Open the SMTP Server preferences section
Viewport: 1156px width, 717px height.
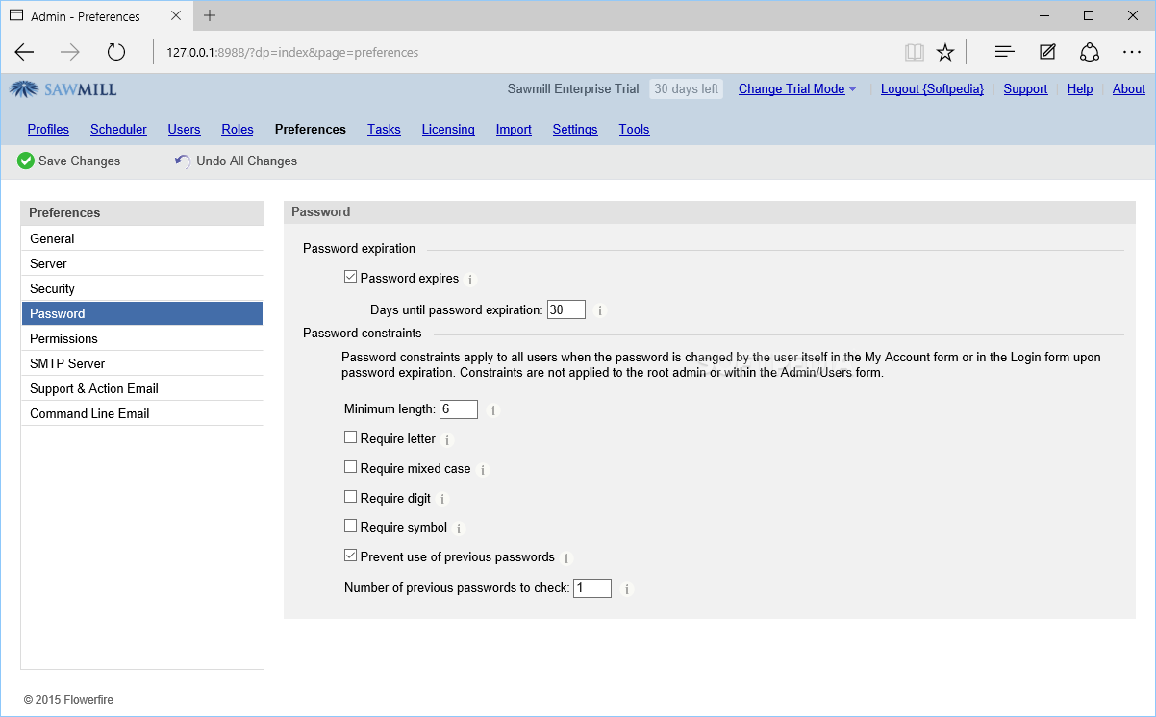click(x=142, y=363)
